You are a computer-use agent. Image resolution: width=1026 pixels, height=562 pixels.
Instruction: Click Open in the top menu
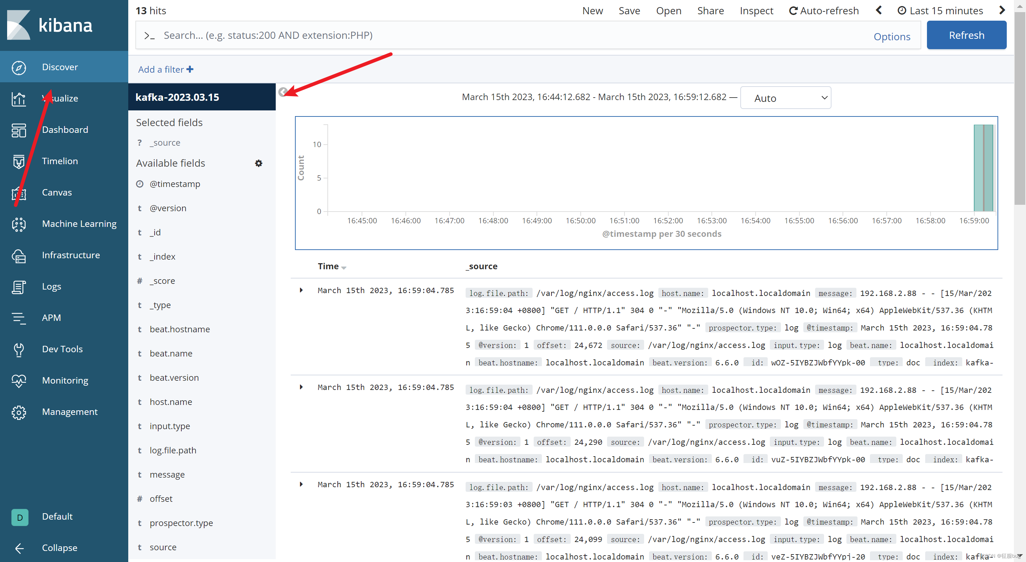pos(668,11)
